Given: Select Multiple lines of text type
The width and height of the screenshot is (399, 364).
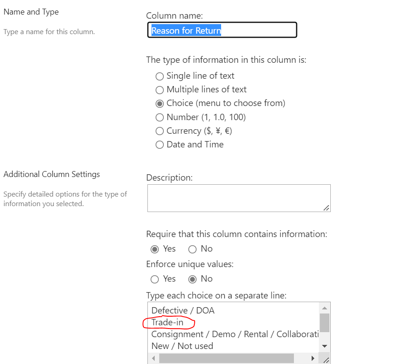Looking at the screenshot, I should pyautogui.click(x=160, y=90).
